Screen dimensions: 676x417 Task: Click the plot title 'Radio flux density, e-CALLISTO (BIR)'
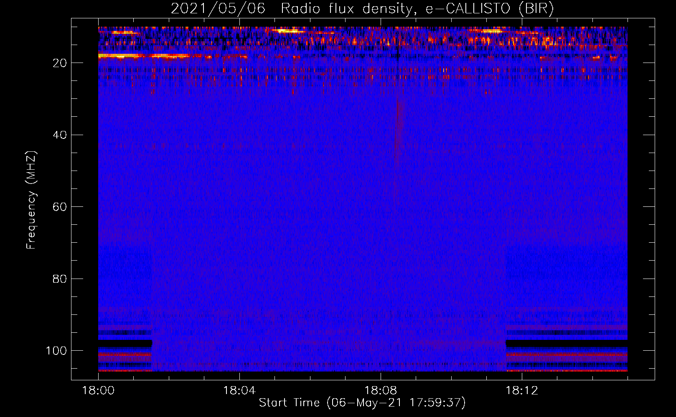417,9
